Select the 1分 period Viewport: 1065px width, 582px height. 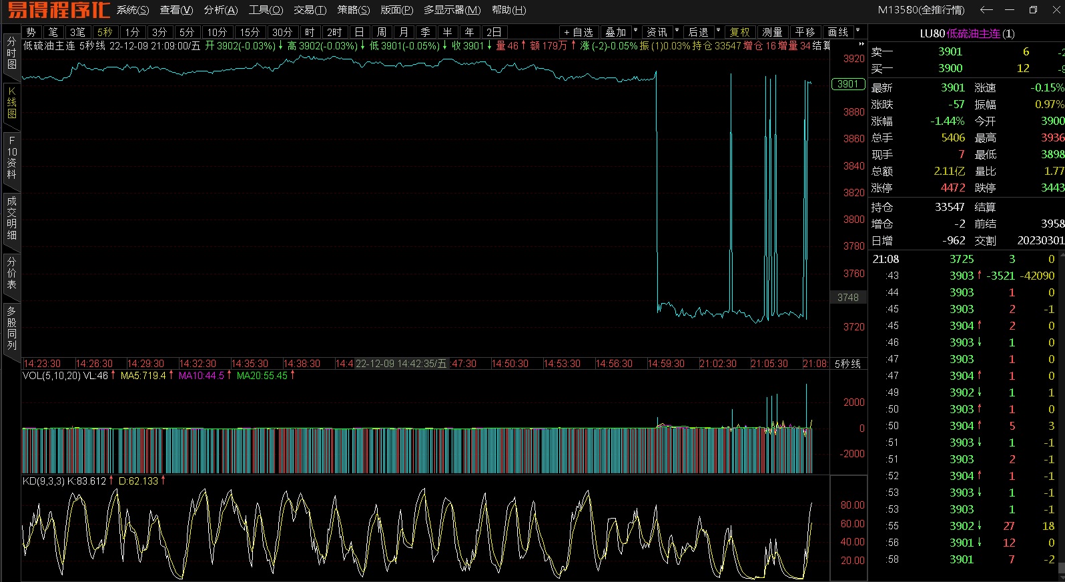coord(132,32)
